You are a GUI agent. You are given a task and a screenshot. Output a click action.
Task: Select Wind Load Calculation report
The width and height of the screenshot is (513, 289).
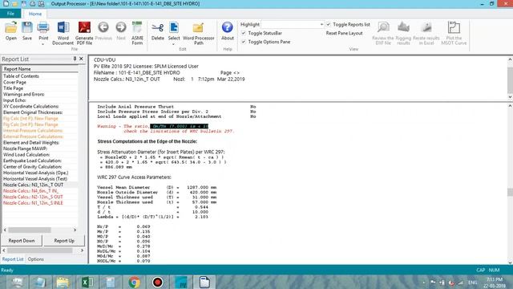tap(26, 155)
